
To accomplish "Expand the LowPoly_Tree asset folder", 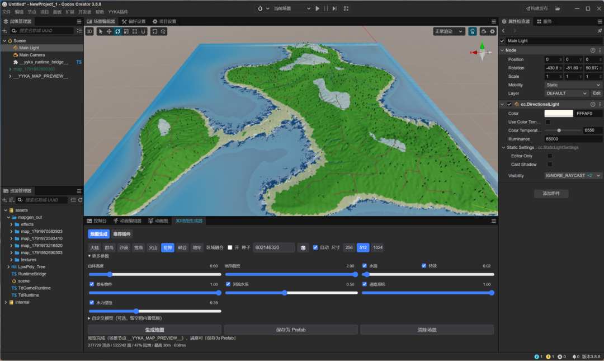I will tap(8, 267).
